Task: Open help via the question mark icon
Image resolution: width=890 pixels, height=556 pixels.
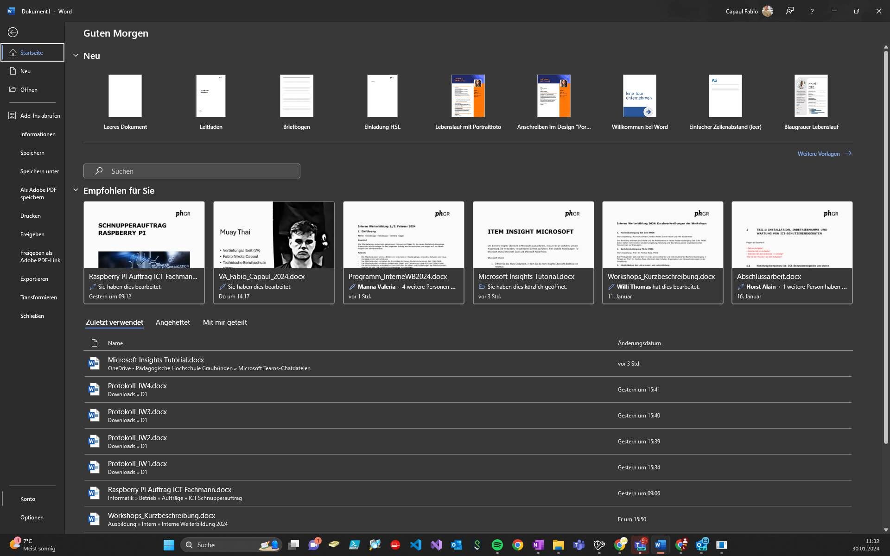Action: pos(812,11)
